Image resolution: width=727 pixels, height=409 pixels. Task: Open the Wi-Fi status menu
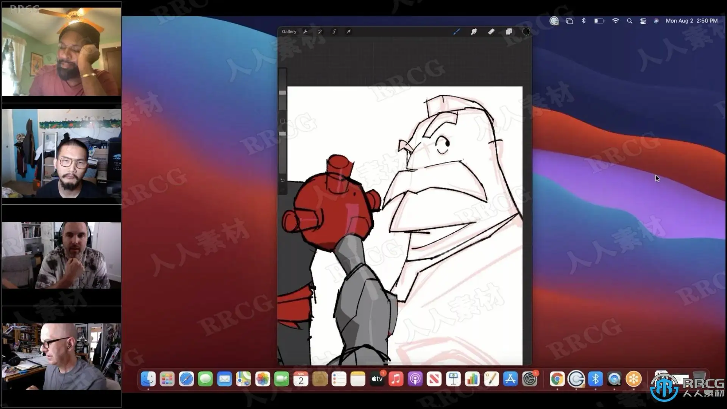point(615,21)
